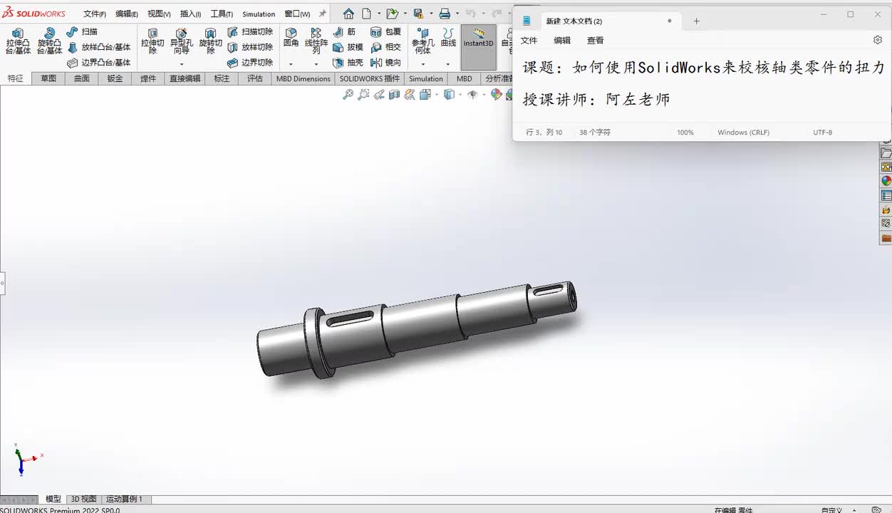
Task: Select the 拉伸切除 extruded cut tool
Action: [x=152, y=41]
